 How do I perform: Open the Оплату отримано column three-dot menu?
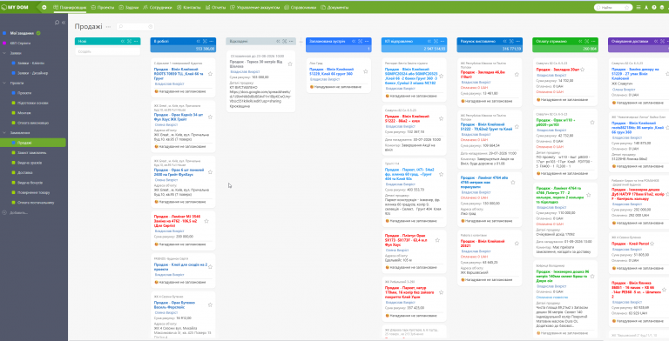tap(594, 42)
